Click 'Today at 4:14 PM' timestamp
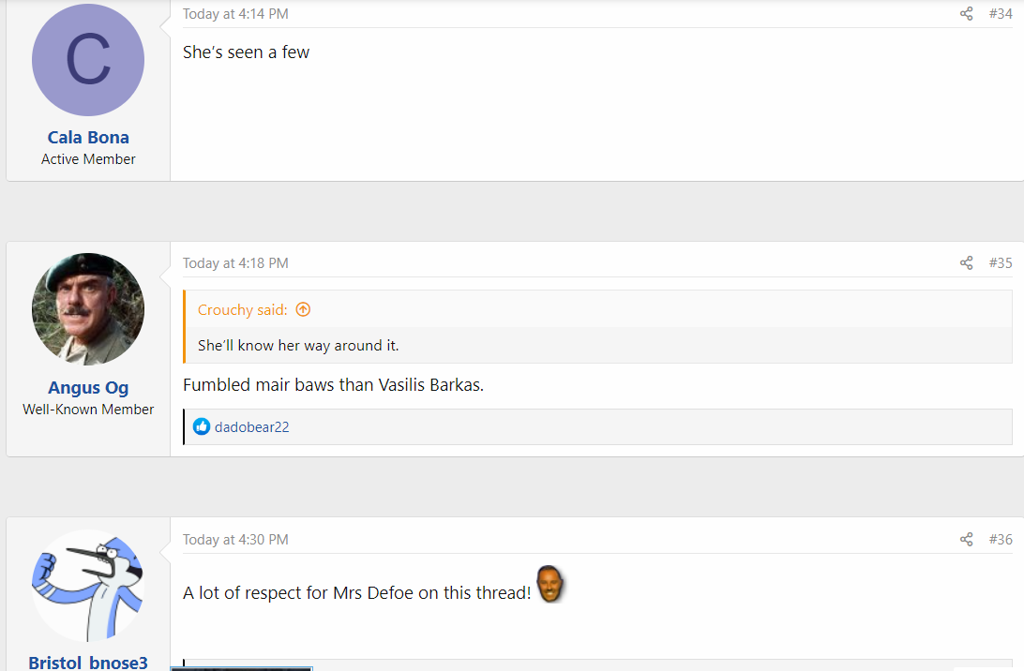 [235, 14]
